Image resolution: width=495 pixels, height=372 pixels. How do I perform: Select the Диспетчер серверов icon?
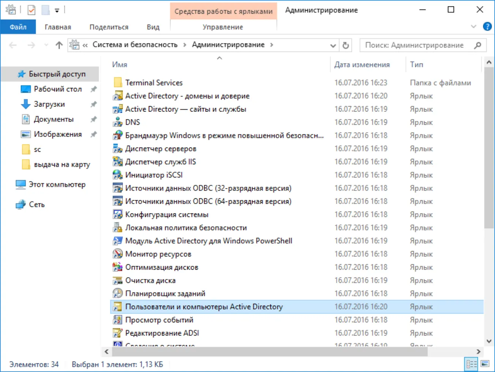[x=118, y=148]
